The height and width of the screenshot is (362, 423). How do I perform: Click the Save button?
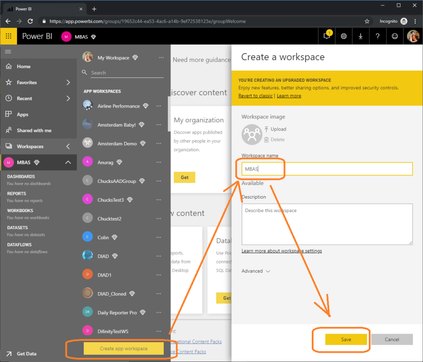pos(346,340)
